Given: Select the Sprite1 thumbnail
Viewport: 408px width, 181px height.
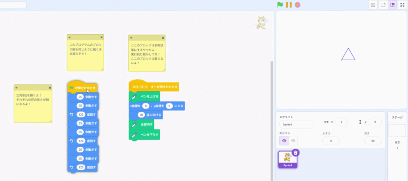Looking at the screenshot, I should tap(287, 159).
